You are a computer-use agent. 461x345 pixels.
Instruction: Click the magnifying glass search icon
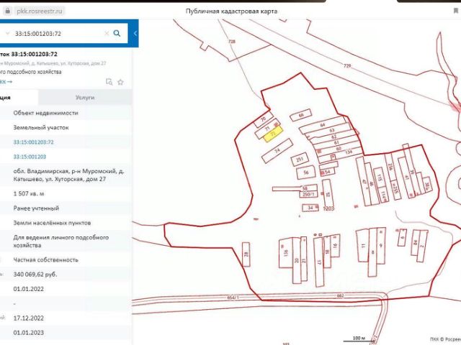pyautogui.click(x=117, y=33)
